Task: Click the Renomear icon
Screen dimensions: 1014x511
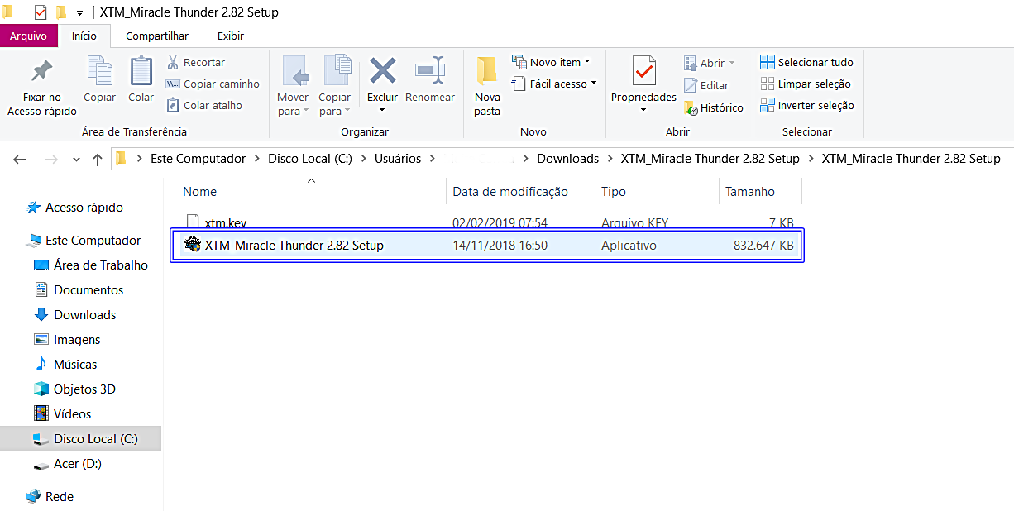Action: [430, 71]
